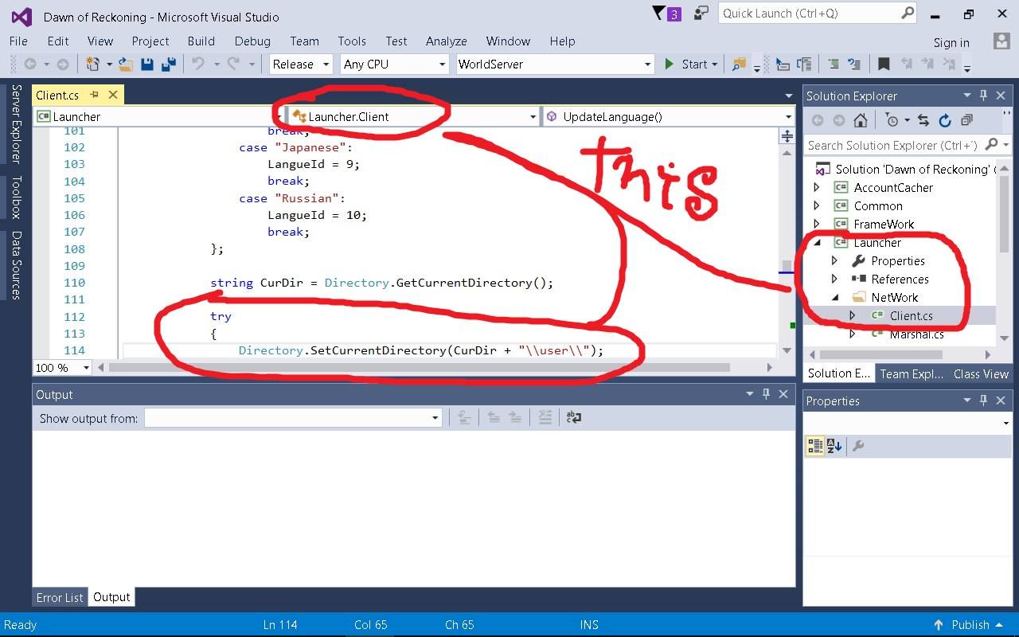This screenshot has height=637, width=1019.
Task: Collapse the Launcher project node
Action: coord(817,242)
